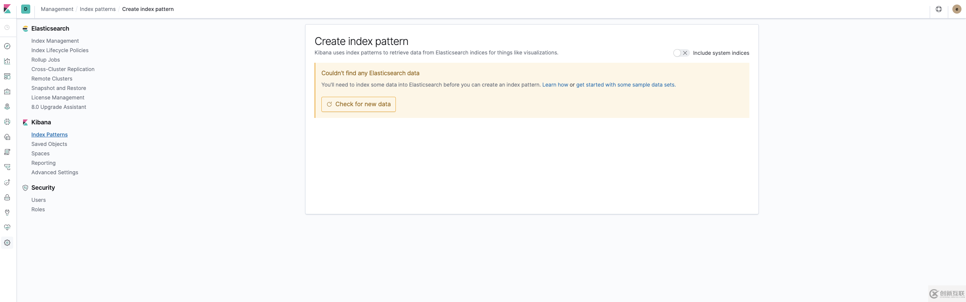Open Stack Monitoring via the heartbeat icon
This screenshot has height=302, width=966.
7,228
